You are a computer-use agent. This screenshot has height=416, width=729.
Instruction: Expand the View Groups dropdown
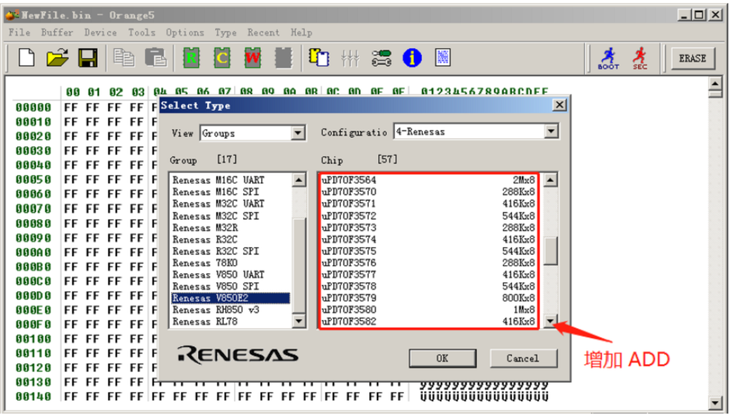(x=297, y=133)
